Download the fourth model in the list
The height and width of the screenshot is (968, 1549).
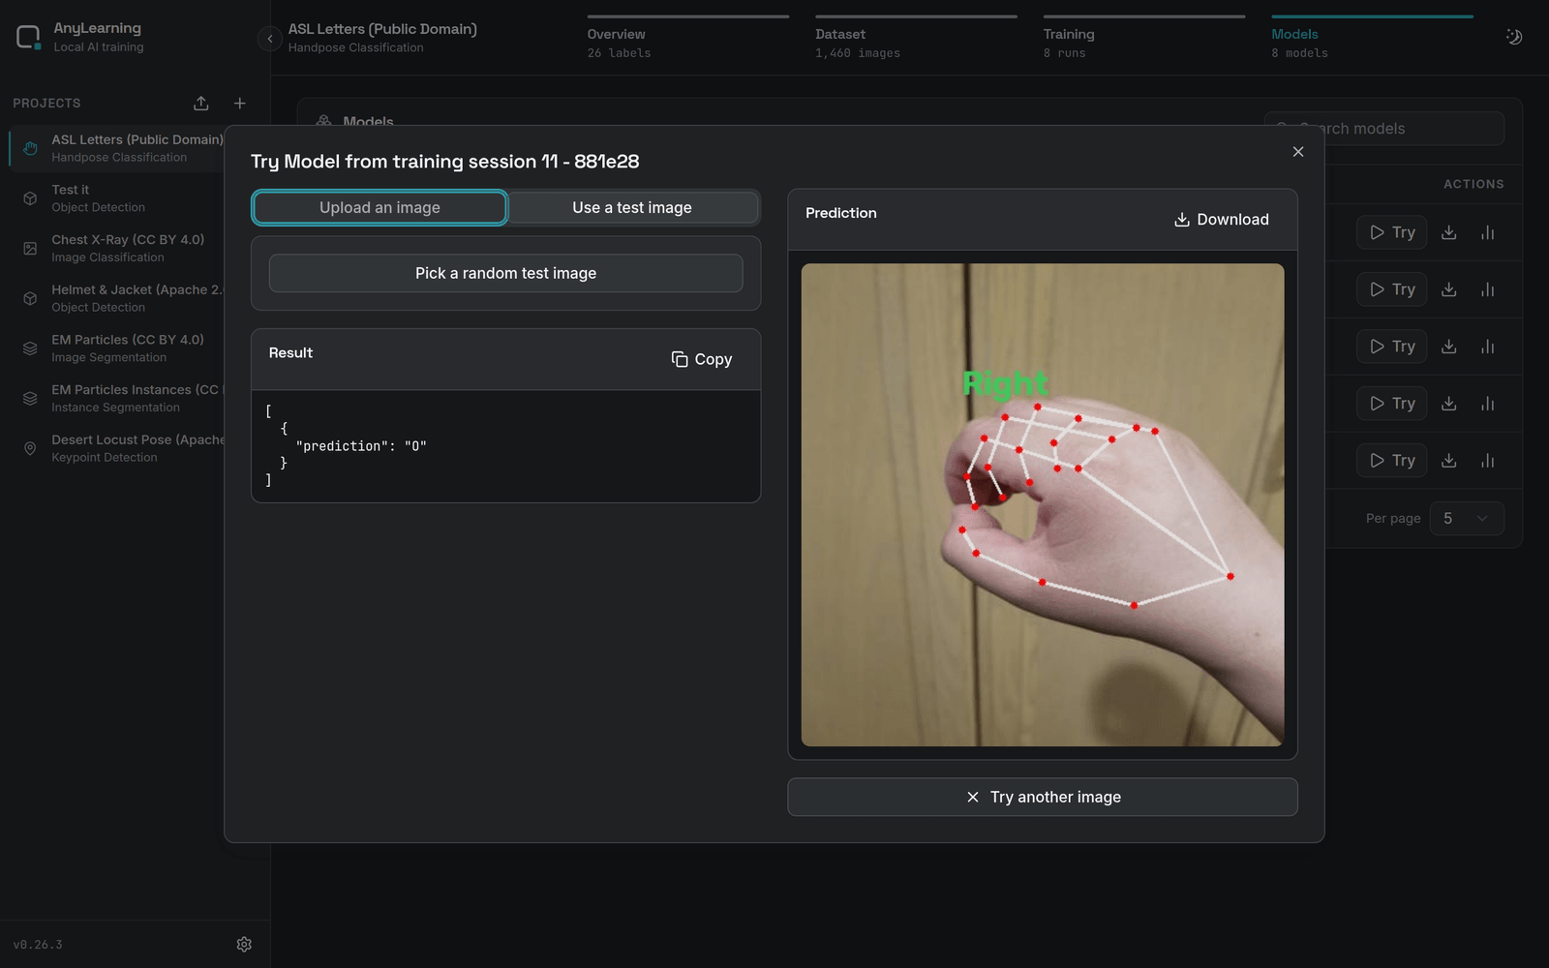click(x=1449, y=404)
